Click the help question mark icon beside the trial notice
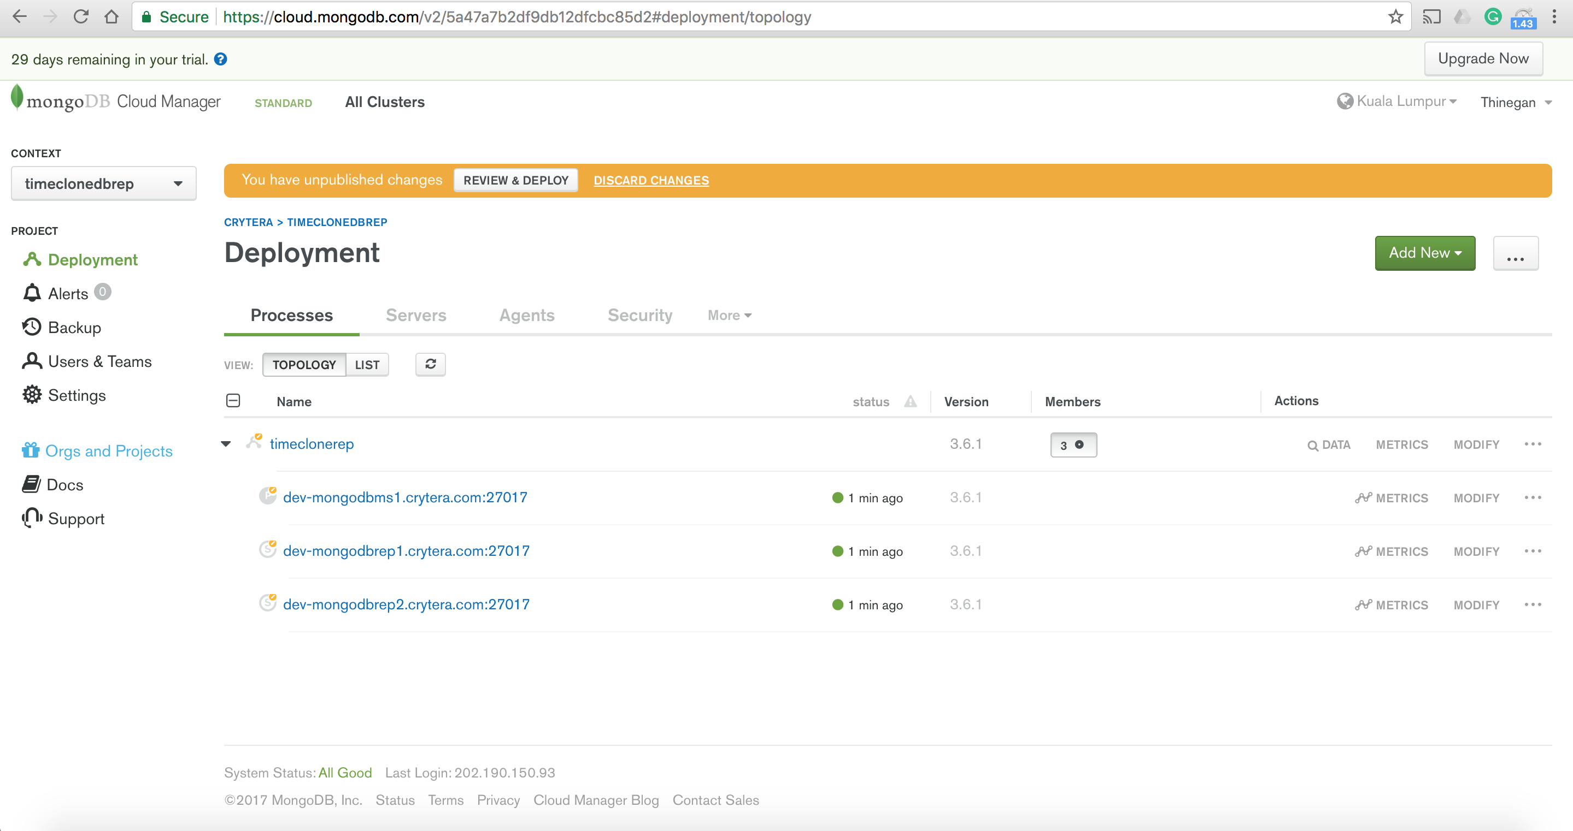The image size is (1573, 831). 220,59
